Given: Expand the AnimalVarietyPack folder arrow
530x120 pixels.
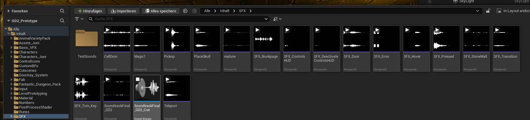Looking at the screenshot, I should (x=12, y=38).
